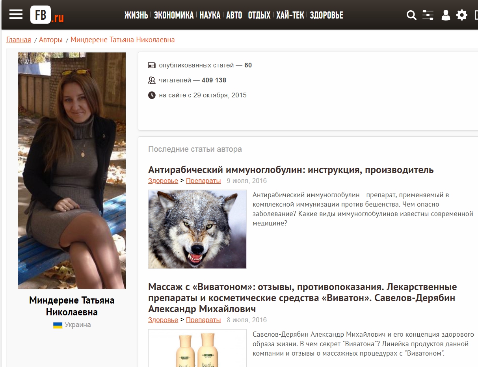Click the на сайте с 29 октября, 2015 text
The height and width of the screenshot is (367, 478).
[x=203, y=95]
